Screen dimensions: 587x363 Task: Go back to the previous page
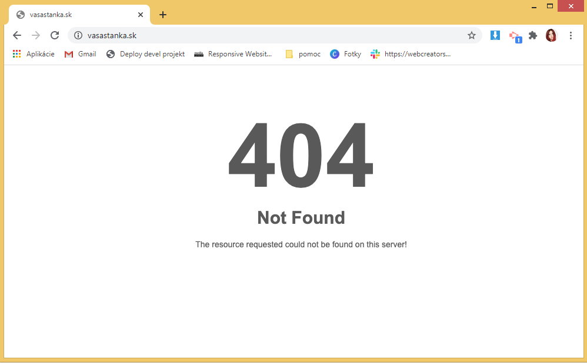point(17,35)
